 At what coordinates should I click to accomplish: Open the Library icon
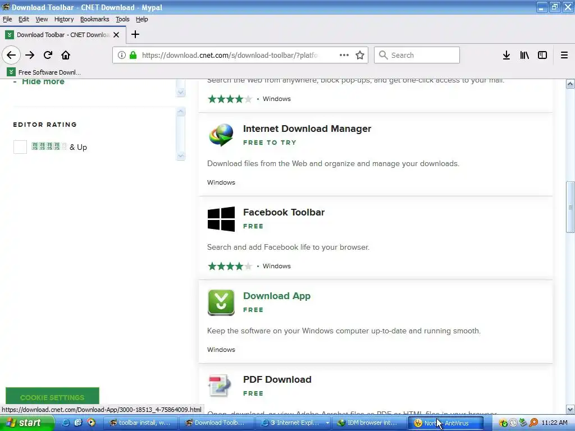524,55
